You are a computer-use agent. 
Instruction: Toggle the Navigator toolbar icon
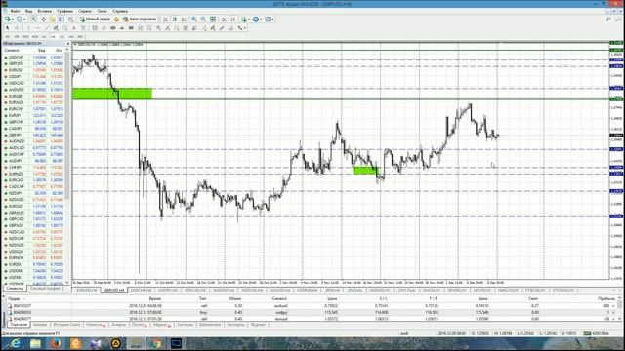(x=53, y=19)
